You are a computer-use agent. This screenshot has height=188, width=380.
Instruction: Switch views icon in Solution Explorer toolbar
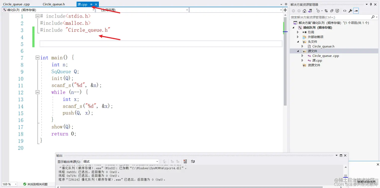coord(310,11)
